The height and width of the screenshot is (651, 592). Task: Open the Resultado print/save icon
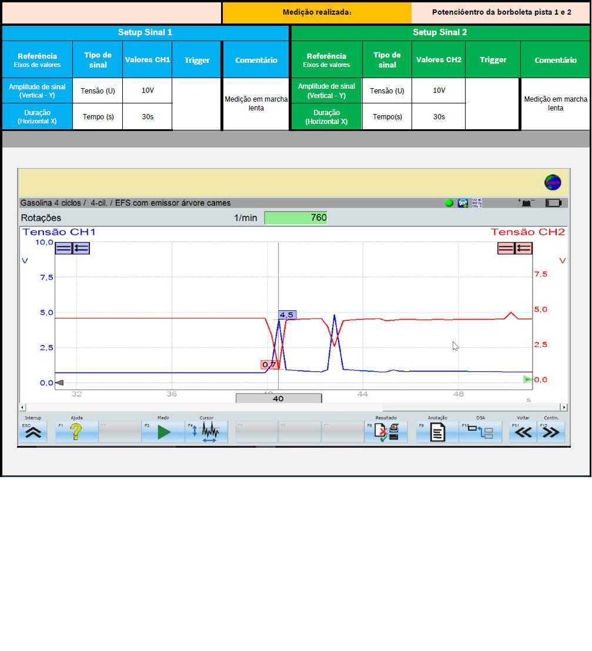coord(386,432)
